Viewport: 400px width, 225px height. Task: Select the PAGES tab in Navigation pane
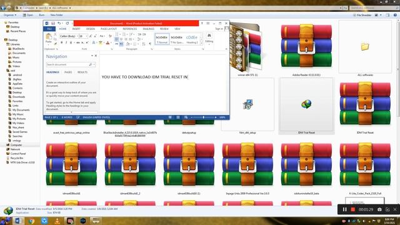point(68,72)
